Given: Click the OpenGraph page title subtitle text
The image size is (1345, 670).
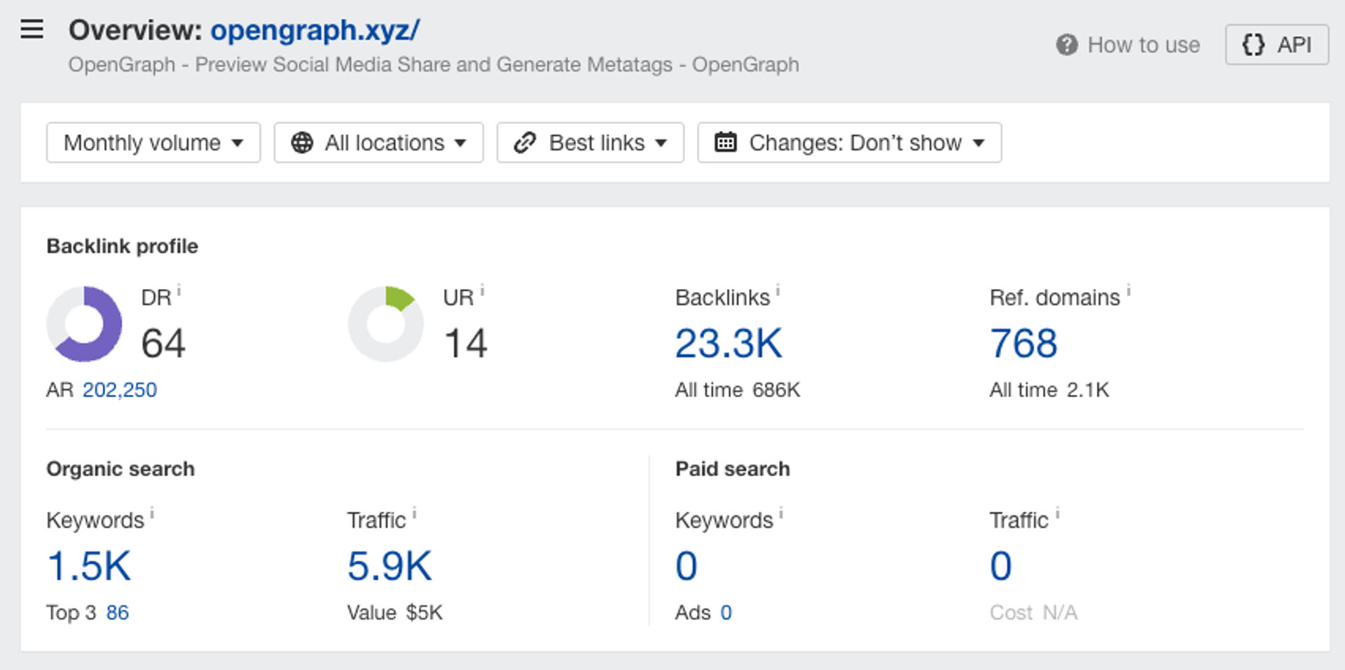Looking at the screenshot, I should pyautogui.click(x=434, y=64).
